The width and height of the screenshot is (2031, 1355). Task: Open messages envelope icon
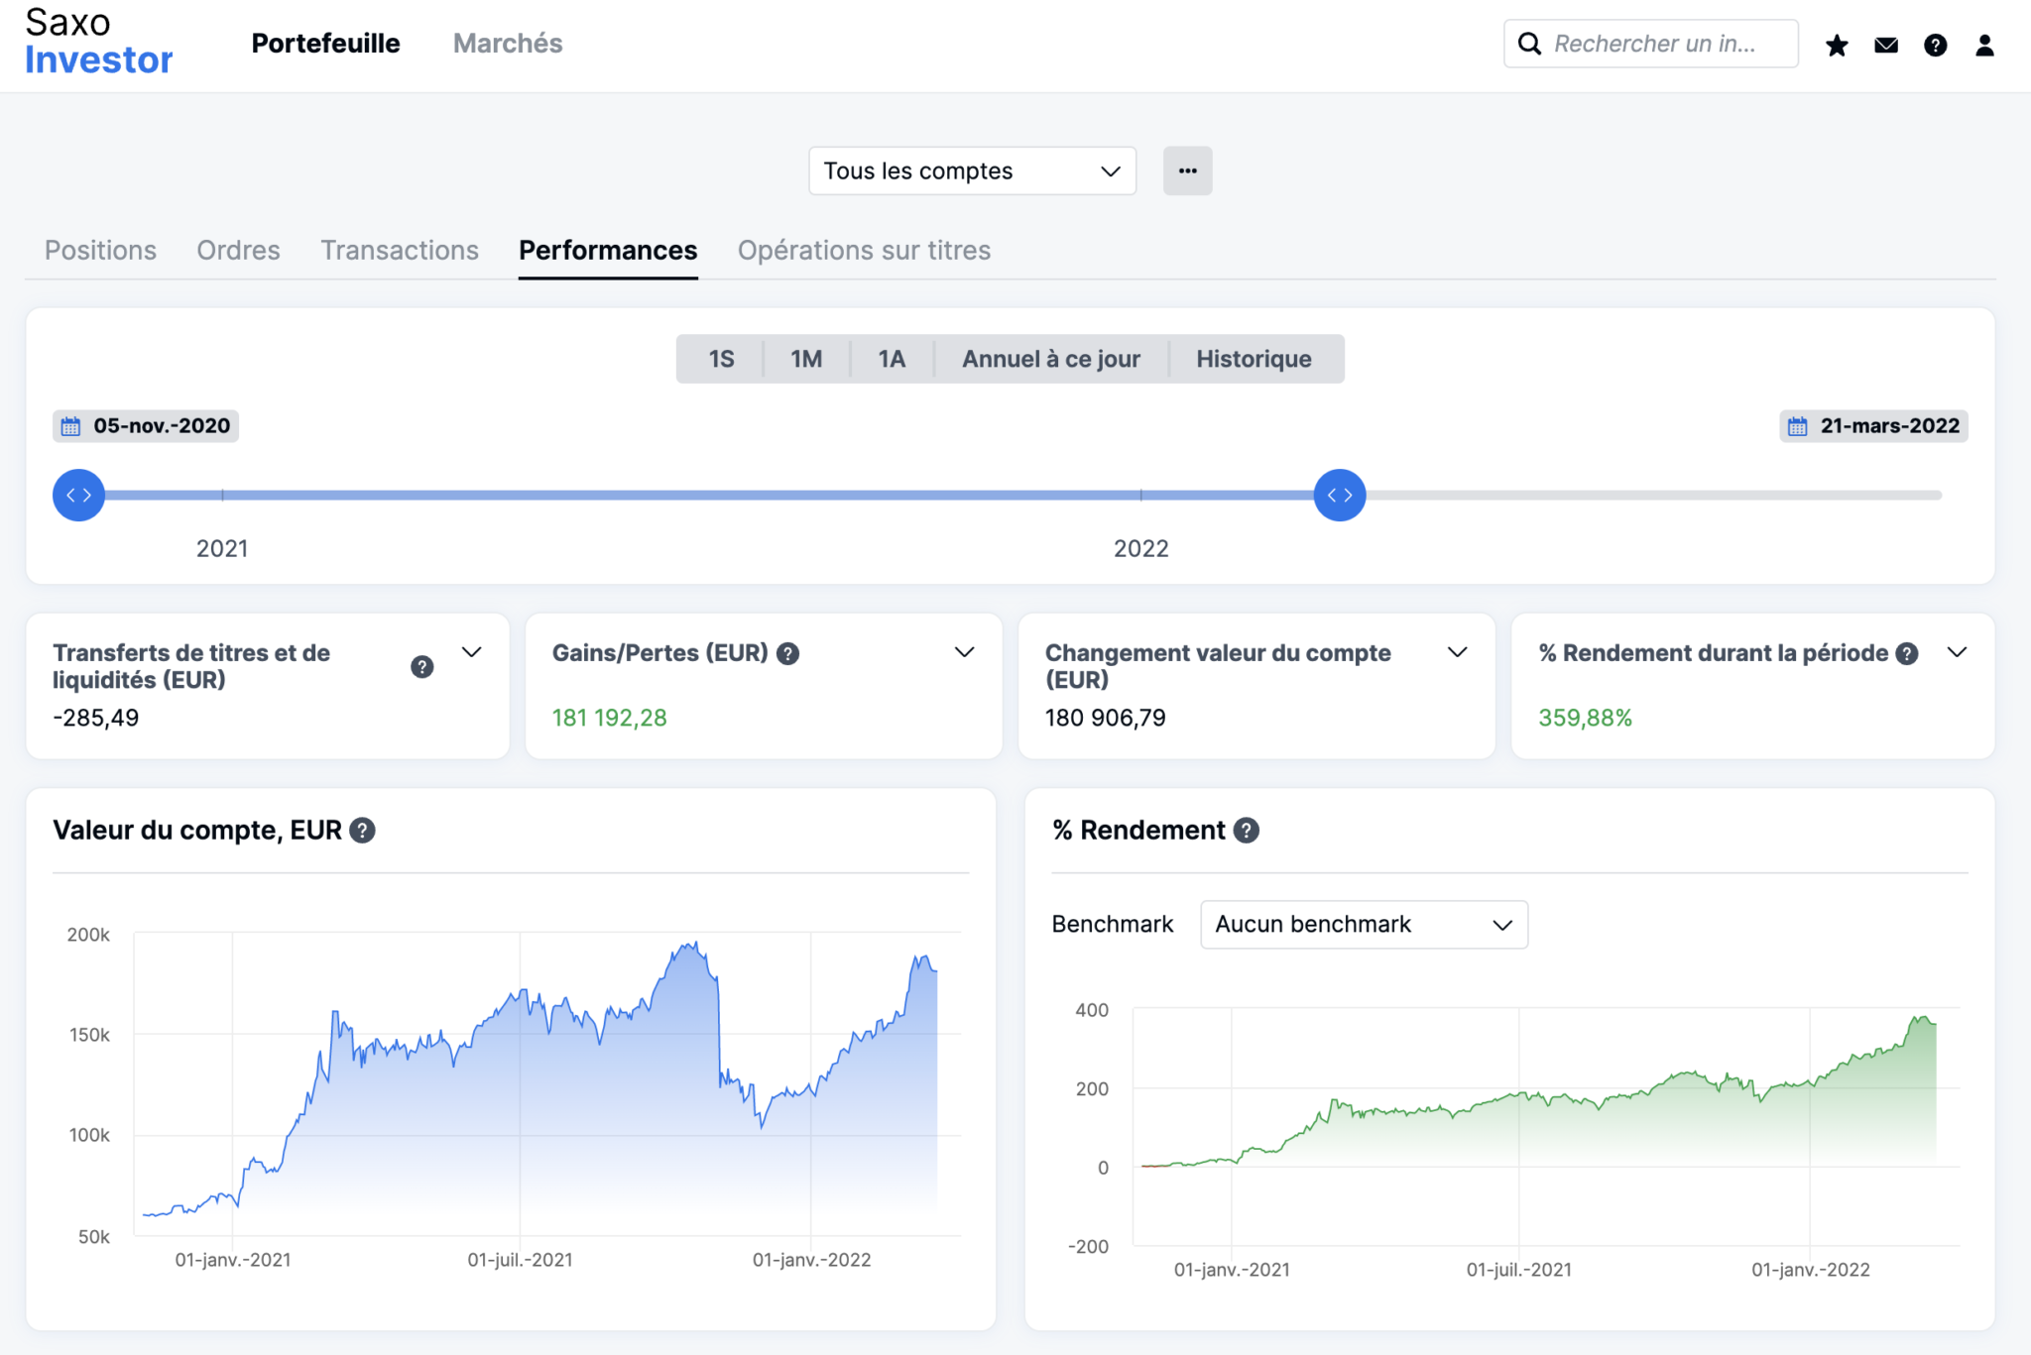pos(1886,45)
